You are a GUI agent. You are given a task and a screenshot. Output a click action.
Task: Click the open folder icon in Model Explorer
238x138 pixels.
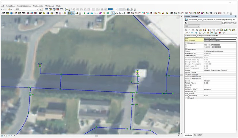[201, 30]
